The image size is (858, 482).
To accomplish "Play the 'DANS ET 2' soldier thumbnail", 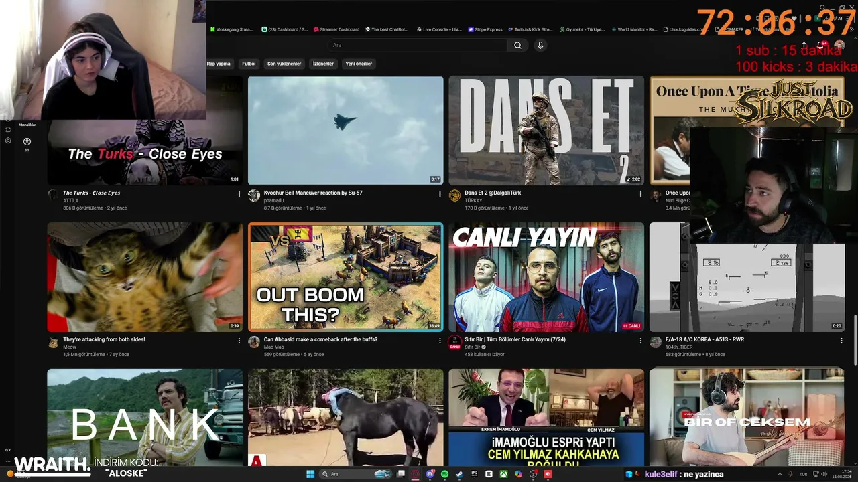I will [x=546, y=131].
